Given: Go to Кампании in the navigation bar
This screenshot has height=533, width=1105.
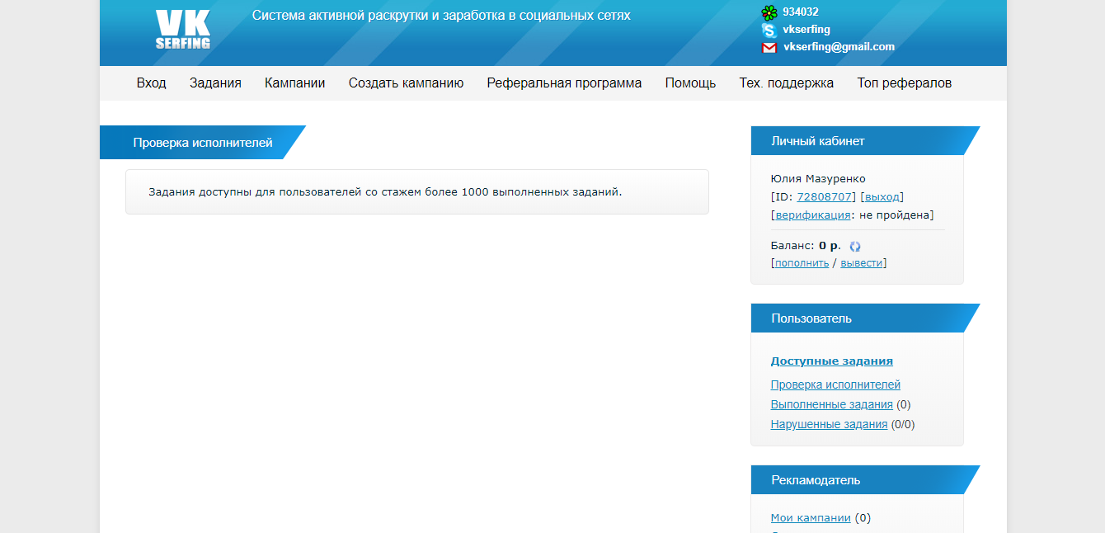Looking at the screenshot, I should [295, 83].
